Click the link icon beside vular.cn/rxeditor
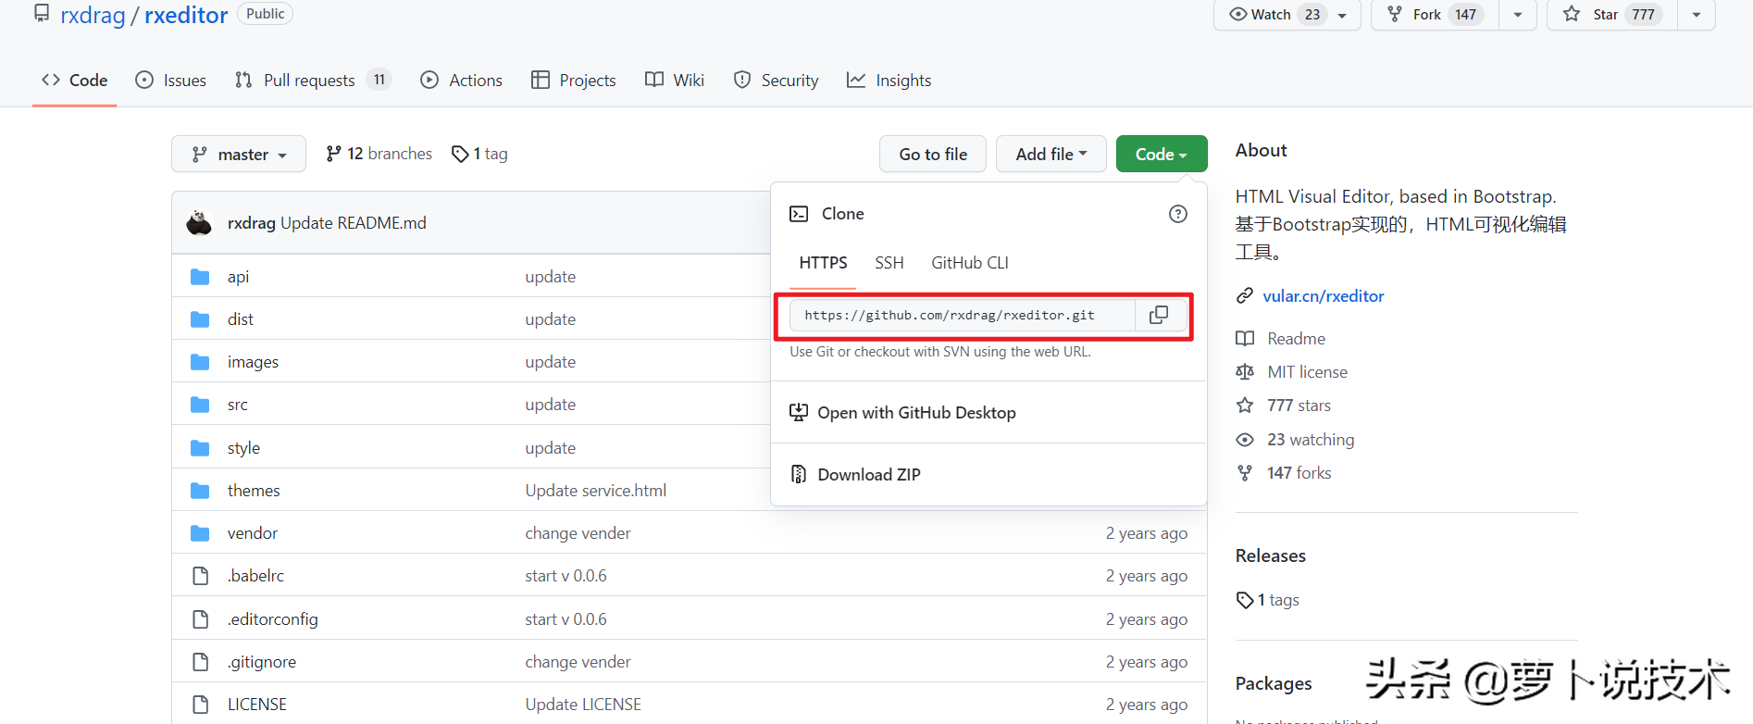The width and height of the screenshot is (1753, 724). pyautogui.click(x=1245, y=296)
